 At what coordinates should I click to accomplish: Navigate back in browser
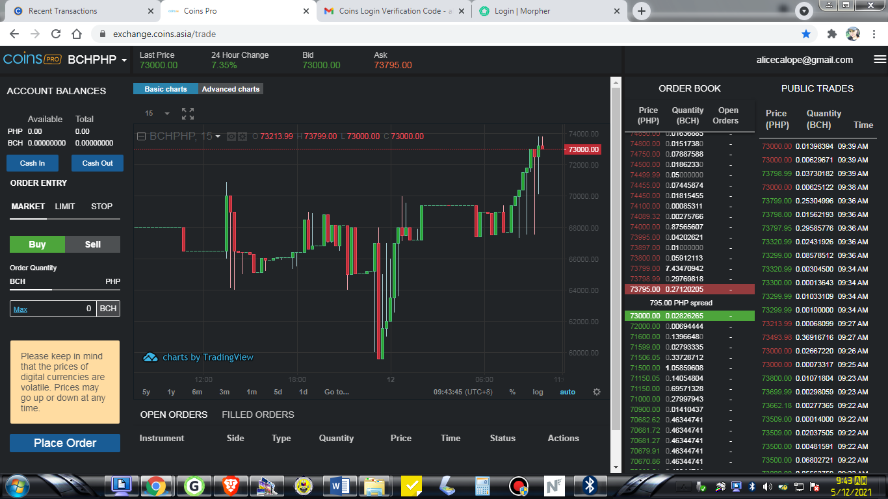point(14,34)
